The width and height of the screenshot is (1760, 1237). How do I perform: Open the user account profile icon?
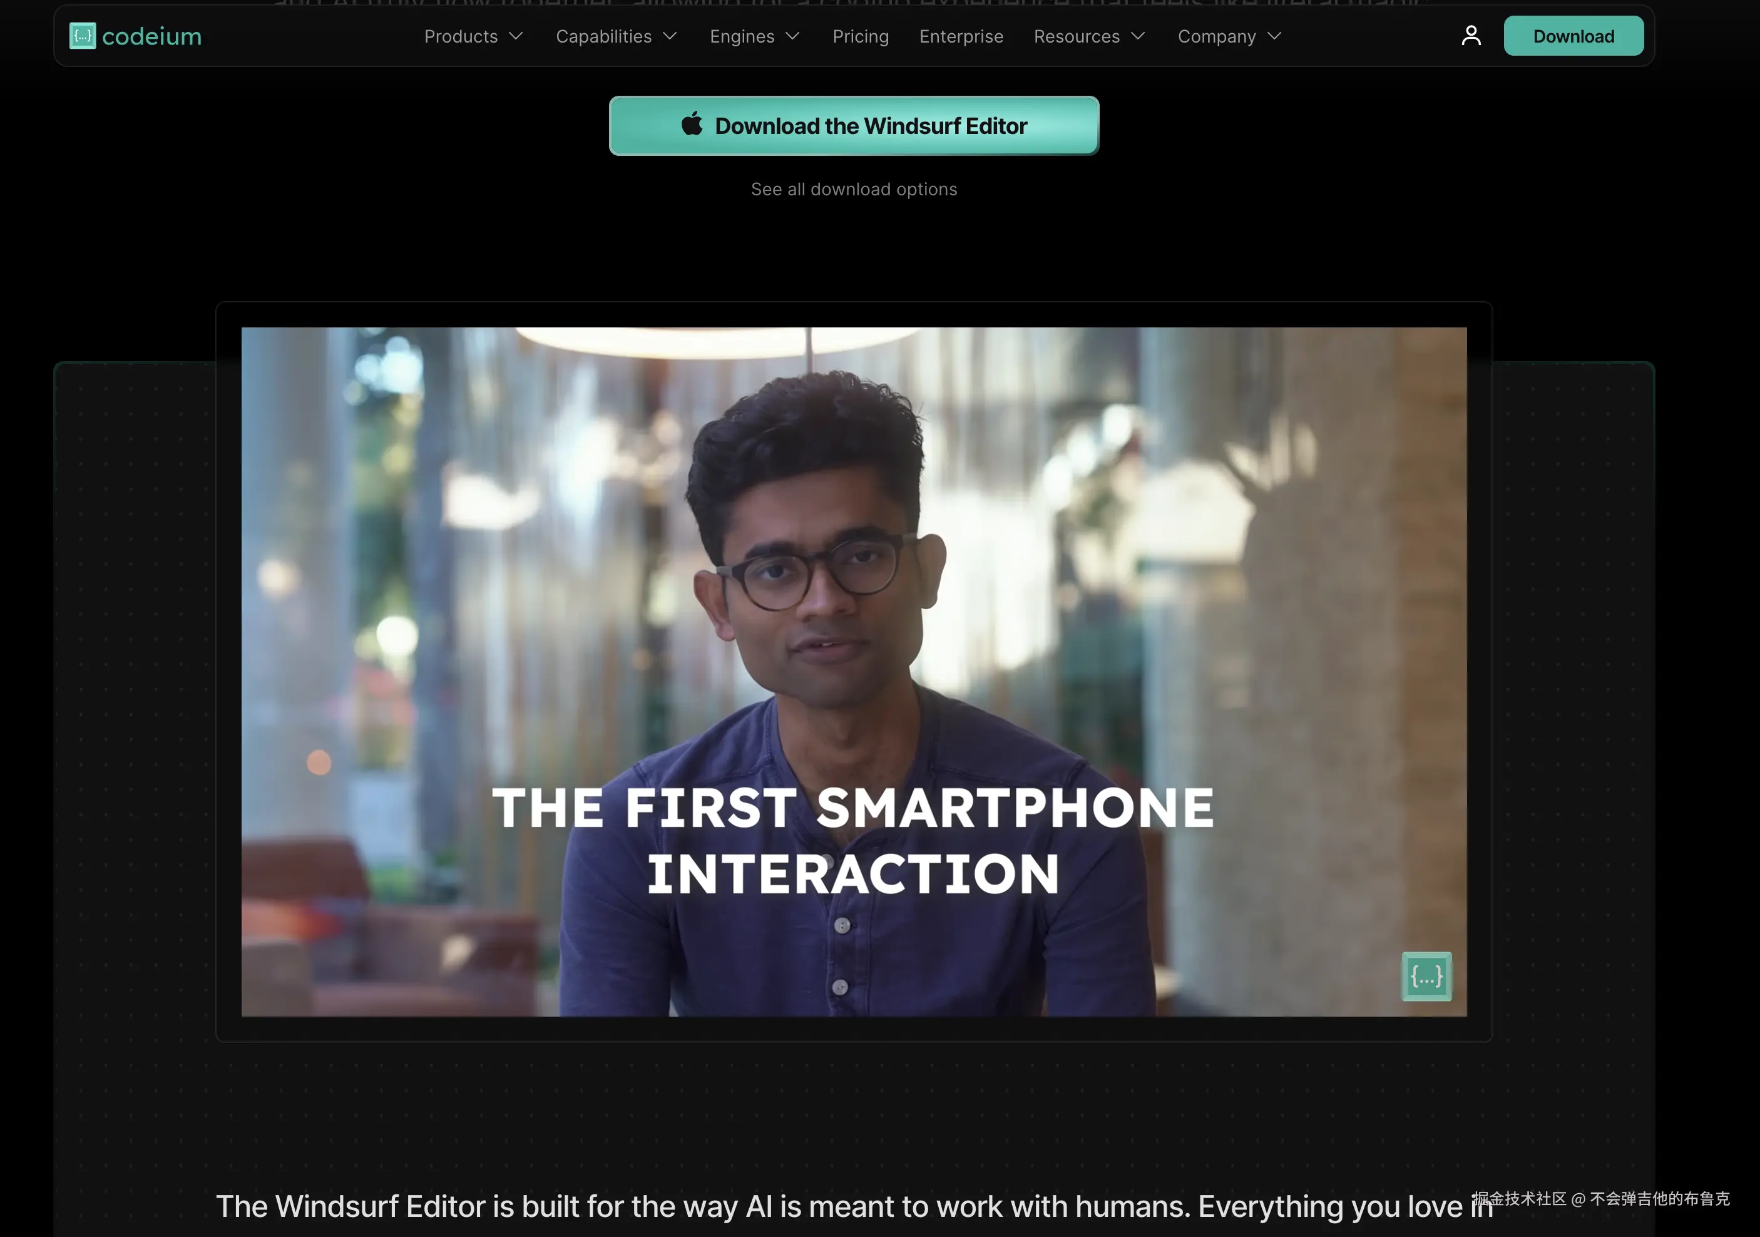tap(1470, 36)
